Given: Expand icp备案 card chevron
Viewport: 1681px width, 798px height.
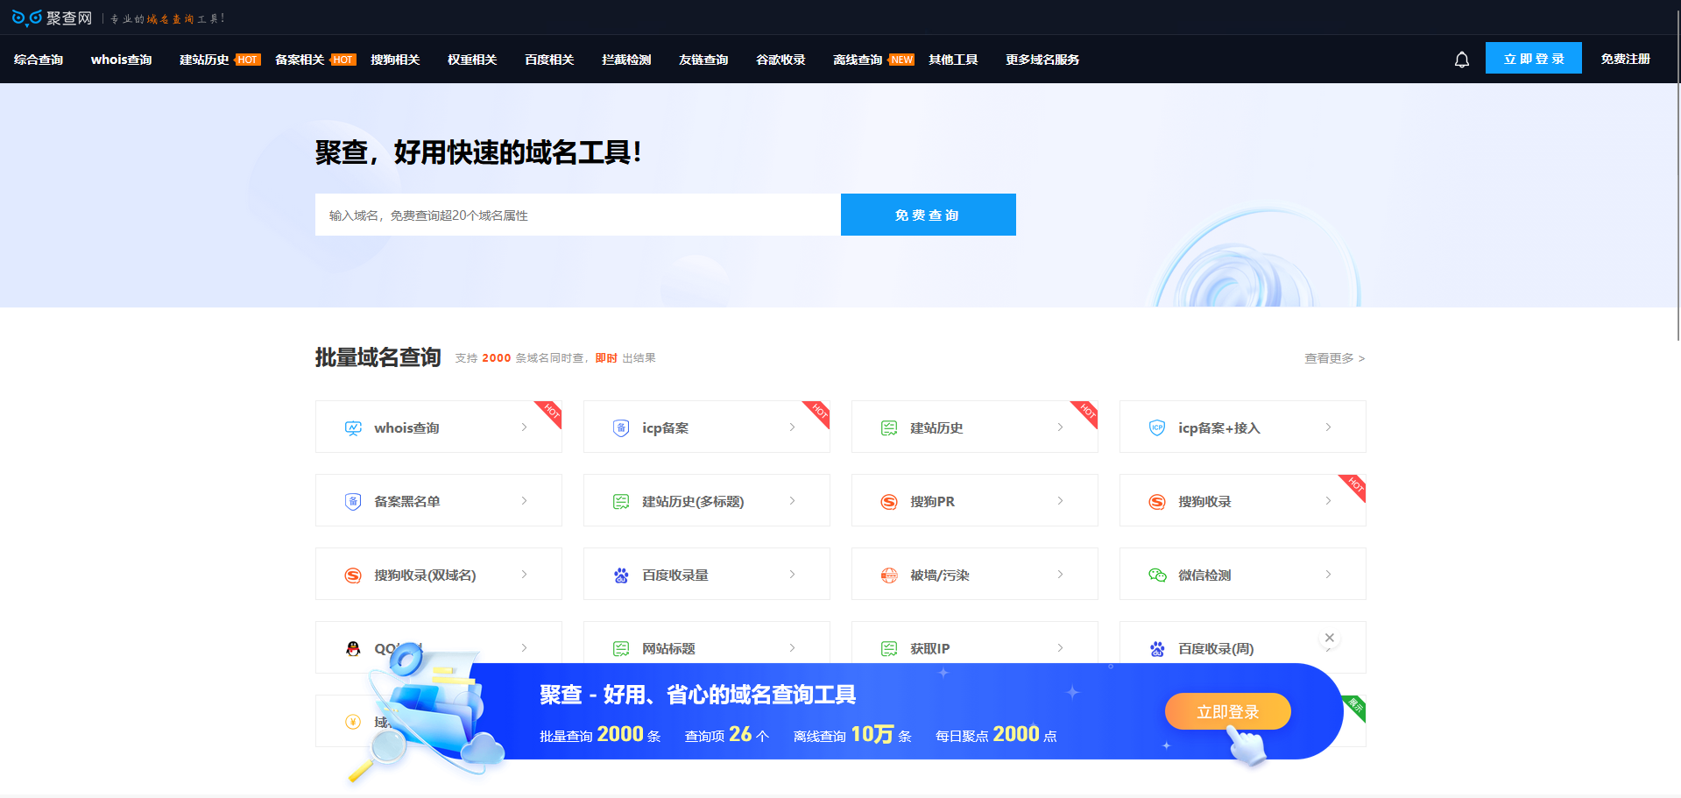Looking at the screenshot, I should pyautogui.click(x=792, y=427).
